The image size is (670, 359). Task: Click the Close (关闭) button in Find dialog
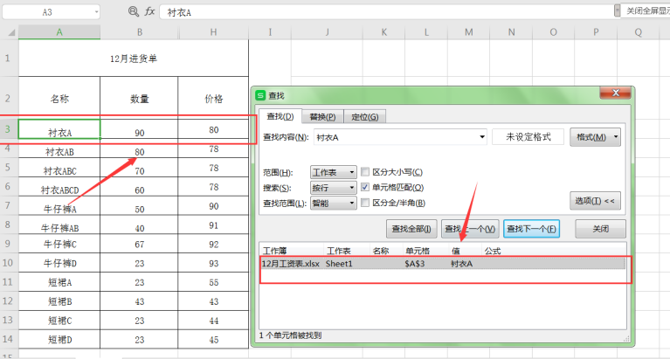coord(600,229)
